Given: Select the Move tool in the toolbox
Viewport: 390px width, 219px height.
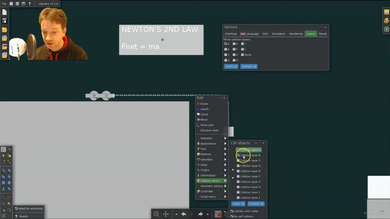Looking at the screenshot, I should (3, 156).
